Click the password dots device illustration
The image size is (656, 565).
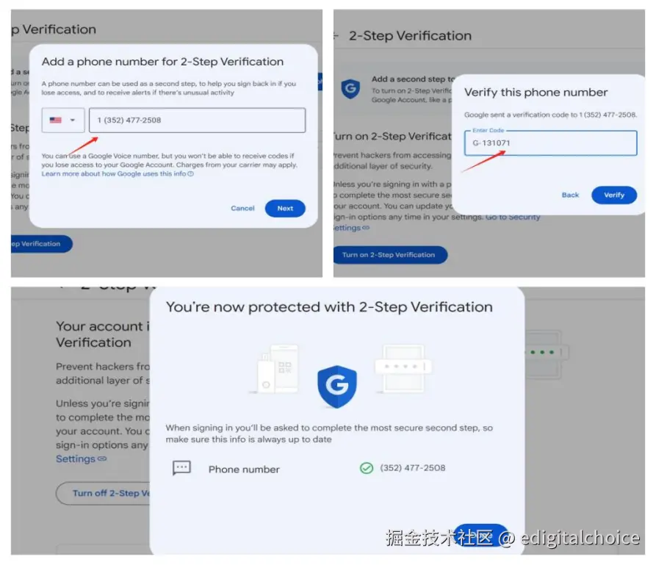coord(403,368)
